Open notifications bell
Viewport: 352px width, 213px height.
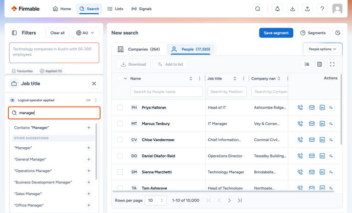pos(277,9)
